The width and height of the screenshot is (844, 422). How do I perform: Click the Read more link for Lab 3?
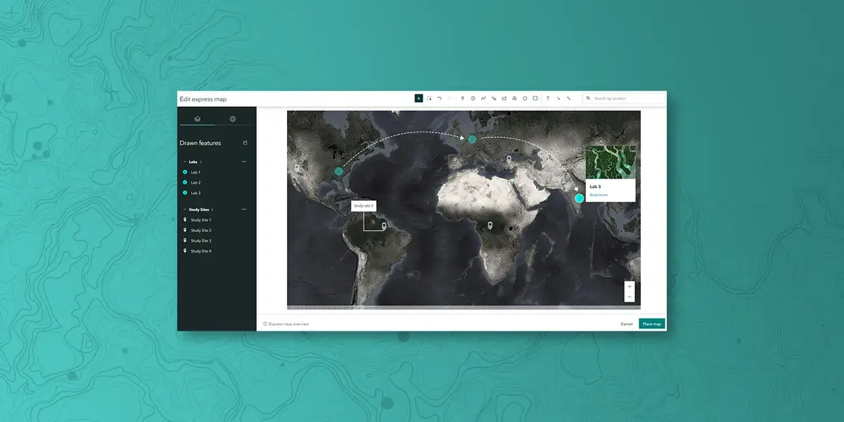(x=599, y=194)
